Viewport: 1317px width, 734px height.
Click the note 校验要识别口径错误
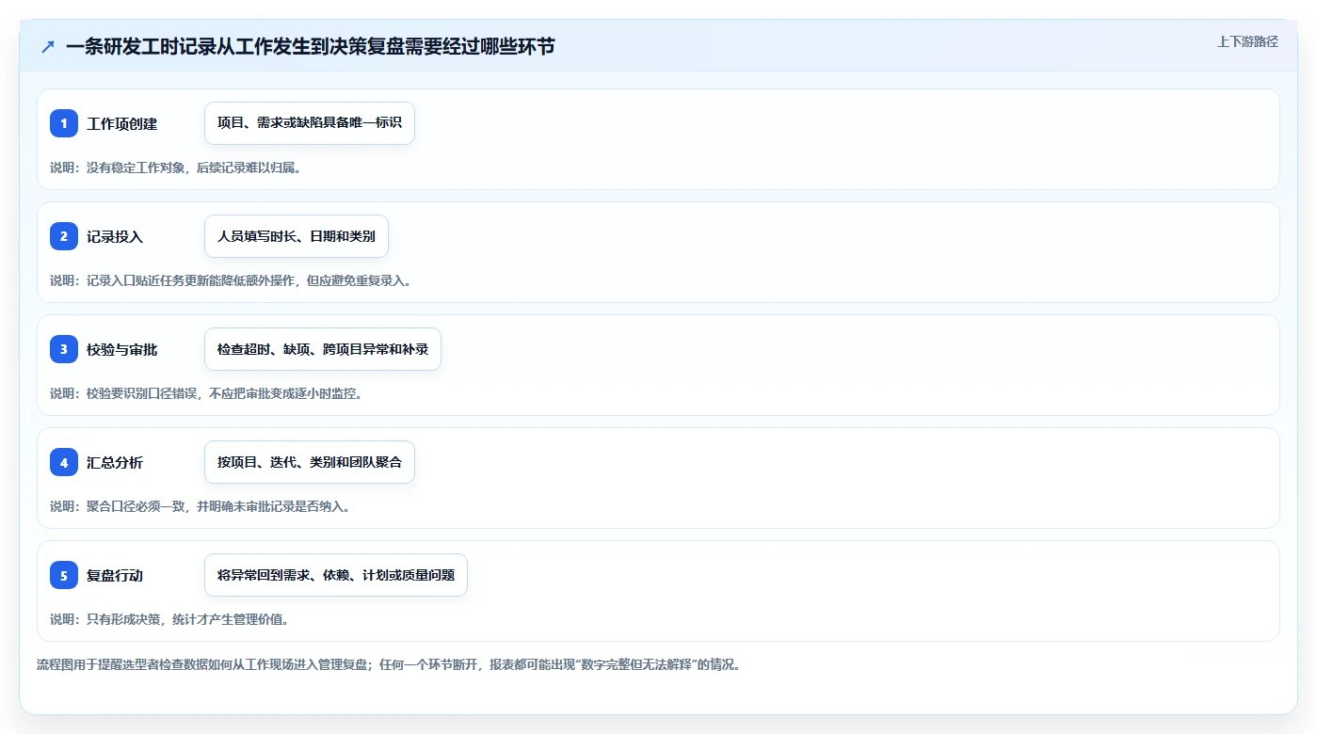[x=206, y=393]
